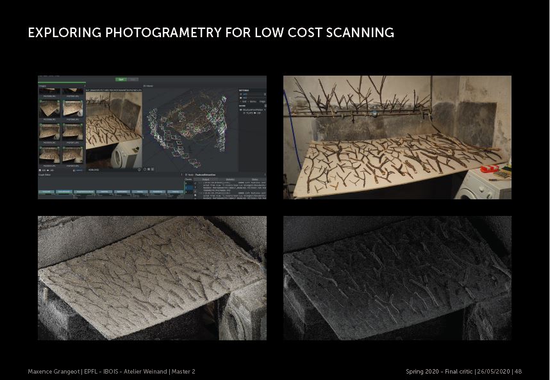550x380 pixels.
Task: Click the green Start button in Meshroom
Action: [x=121, y=79]
